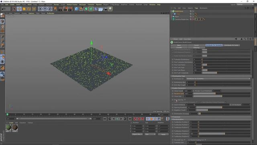This screenshot has height=145, width=257.
Task: Switch to the Distribute On Geometry tab
Action: click(214, 45)
